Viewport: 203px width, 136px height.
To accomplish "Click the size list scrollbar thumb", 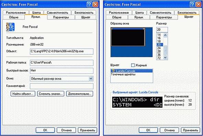I will (x=165, y=50).
